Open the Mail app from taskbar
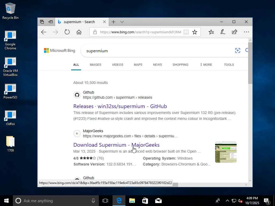Image resolution: width=275 pixels, height=206 pixels. (158, 201)
